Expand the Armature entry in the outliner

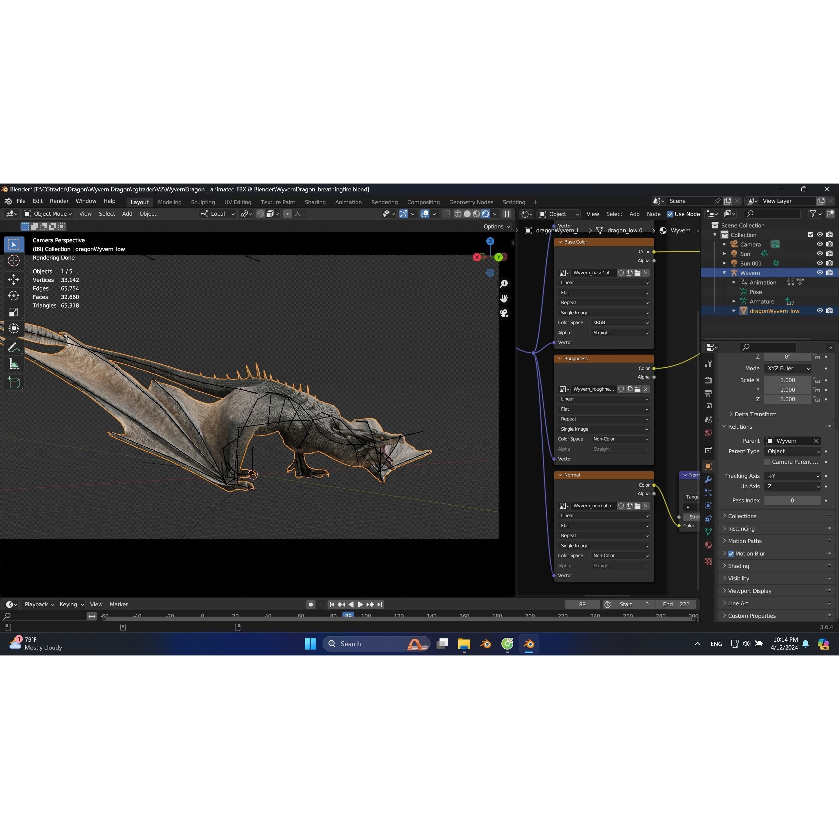point(734,301)
